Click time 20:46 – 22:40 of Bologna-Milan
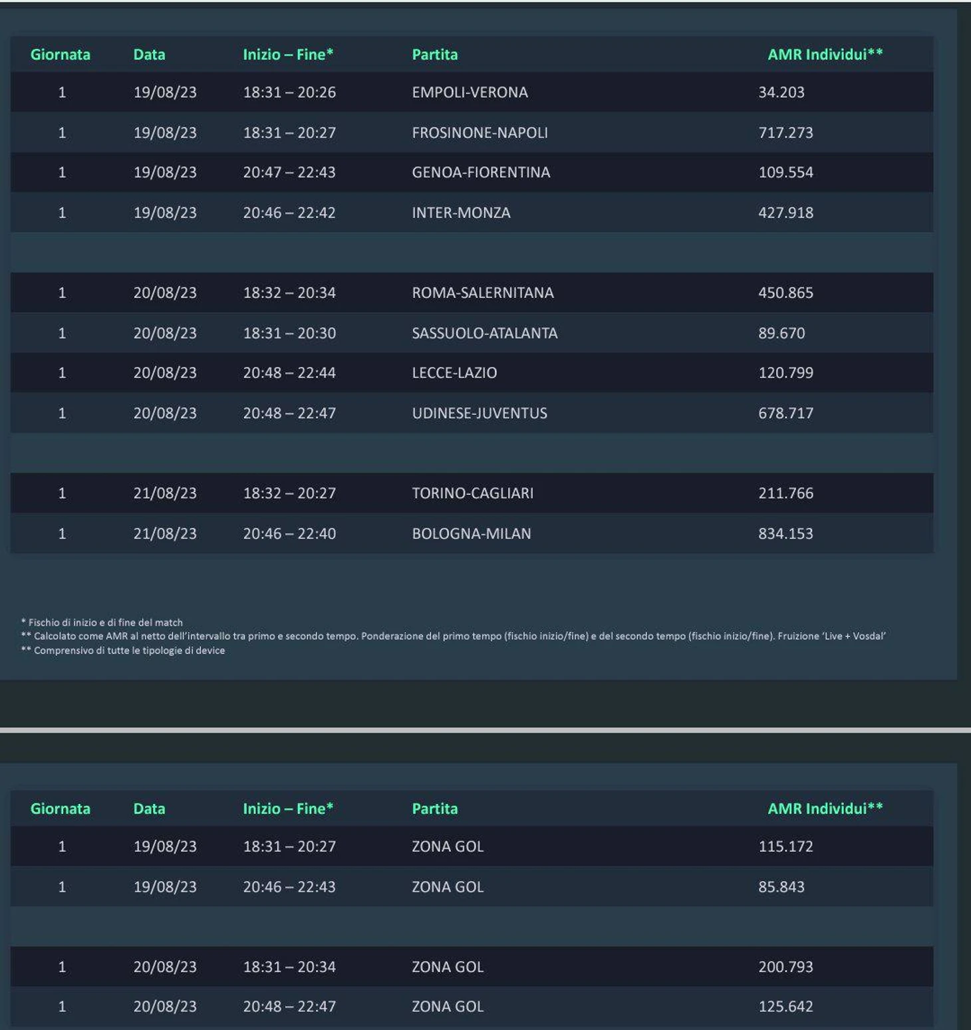Screen dimensions: 971x1030 click(x=289, y=533)
